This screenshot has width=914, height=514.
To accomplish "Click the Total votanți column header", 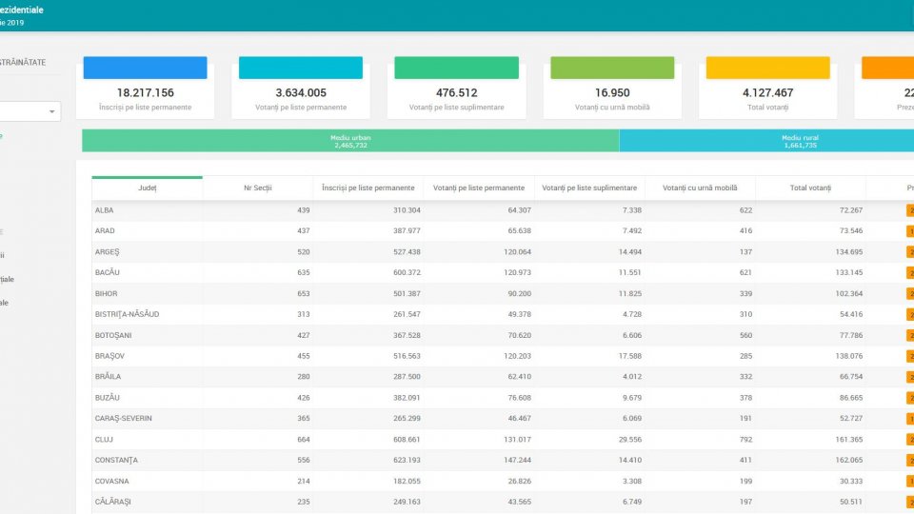I will click(x=809, y=188).
